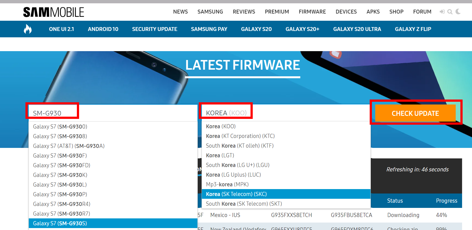Open the ANDROID 10 topic
Image resolution: width=472 pixels, height=230 pixels.
click(x=103, y=29)
